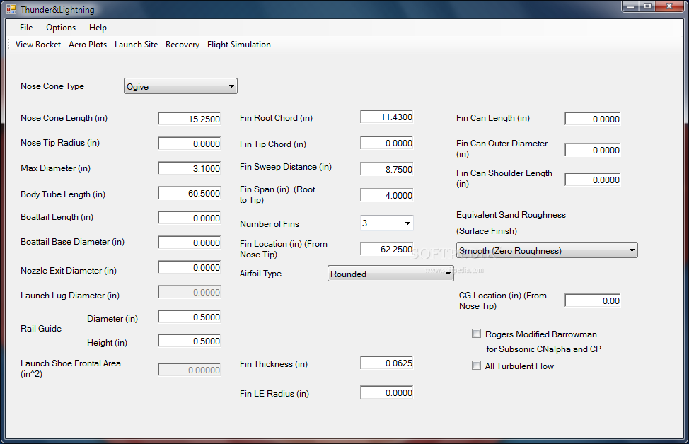Maximize the Thunder&Lightning window
Screen dimensions: 689x444
[x=647, y=6]
